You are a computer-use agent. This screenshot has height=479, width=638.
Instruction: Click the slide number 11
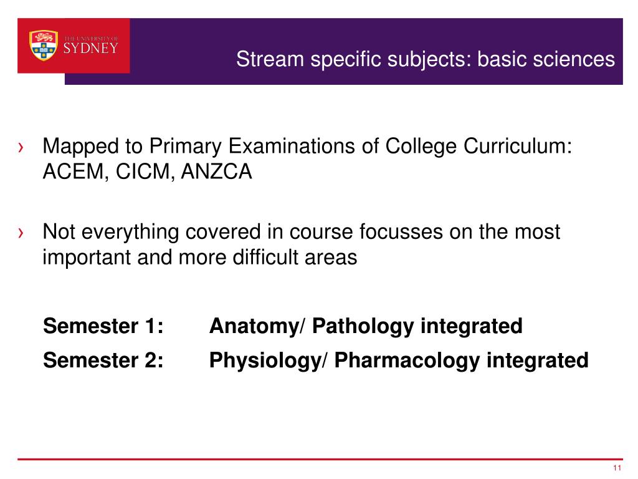617,469
